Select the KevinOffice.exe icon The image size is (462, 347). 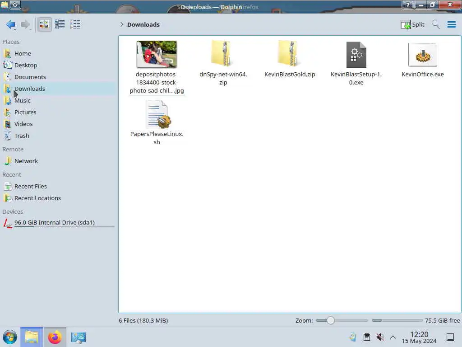(422, 55)
